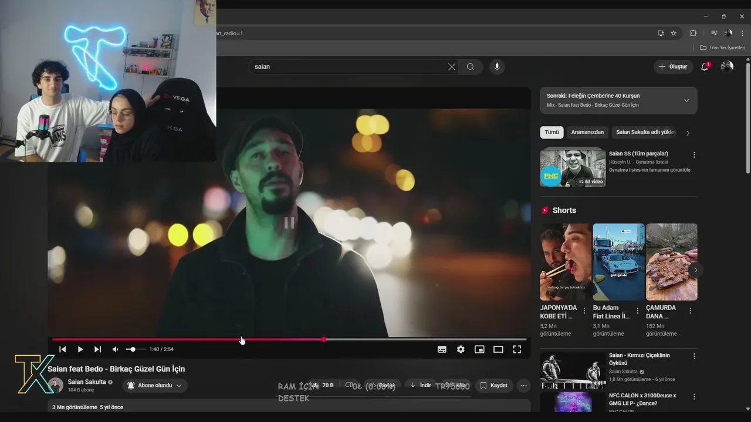The width and height of the screenshot is (751, 422).
Task: Click 'Oynatma listesinin tamamını görüntüle' link
Action: 649,170
